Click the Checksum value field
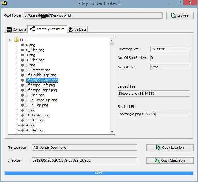 (x=84, y=160)
